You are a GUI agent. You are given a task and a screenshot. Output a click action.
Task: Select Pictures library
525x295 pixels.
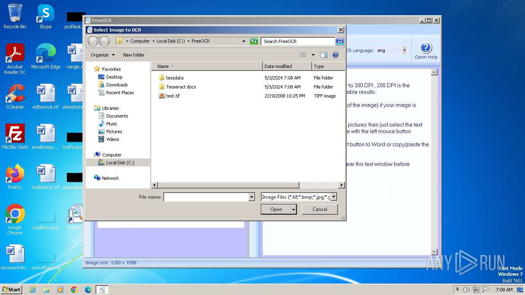(x=114, y=132)
